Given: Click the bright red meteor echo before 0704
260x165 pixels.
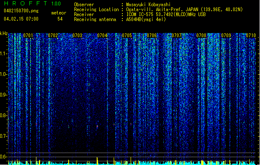Looking at the screenshot, I should [x=97, y=127].
